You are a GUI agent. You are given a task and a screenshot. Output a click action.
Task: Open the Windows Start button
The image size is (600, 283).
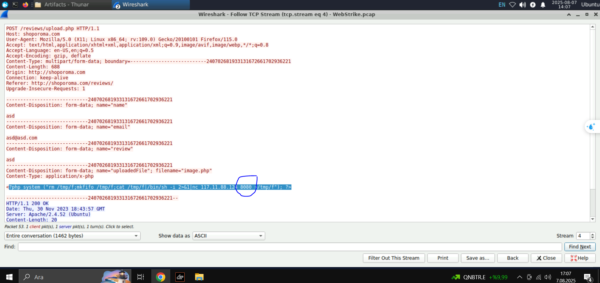(x=9, y=277)
